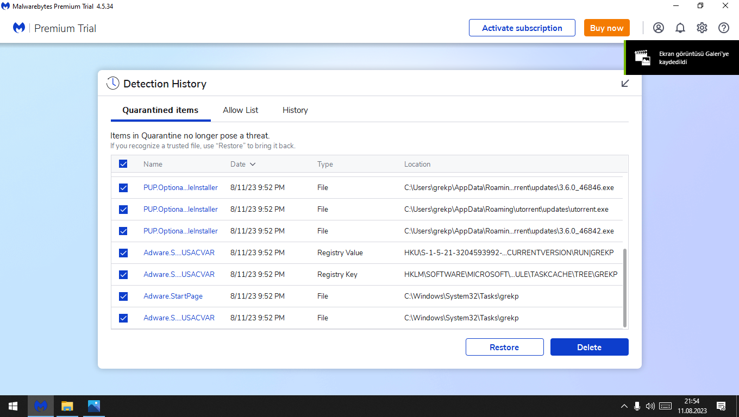
Task: Open File Explorer from the taskbar
Action: (x=67, y=406)
